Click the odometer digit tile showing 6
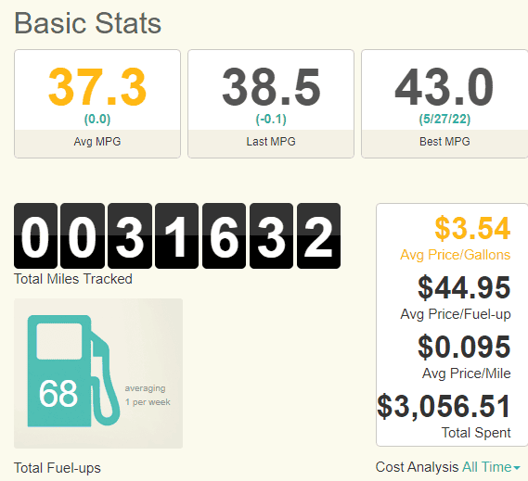This screenshot has width=528, height=481. [x=224, y=235]
